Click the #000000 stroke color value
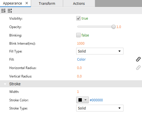142x135 pixels. click(x=96, y=100)
